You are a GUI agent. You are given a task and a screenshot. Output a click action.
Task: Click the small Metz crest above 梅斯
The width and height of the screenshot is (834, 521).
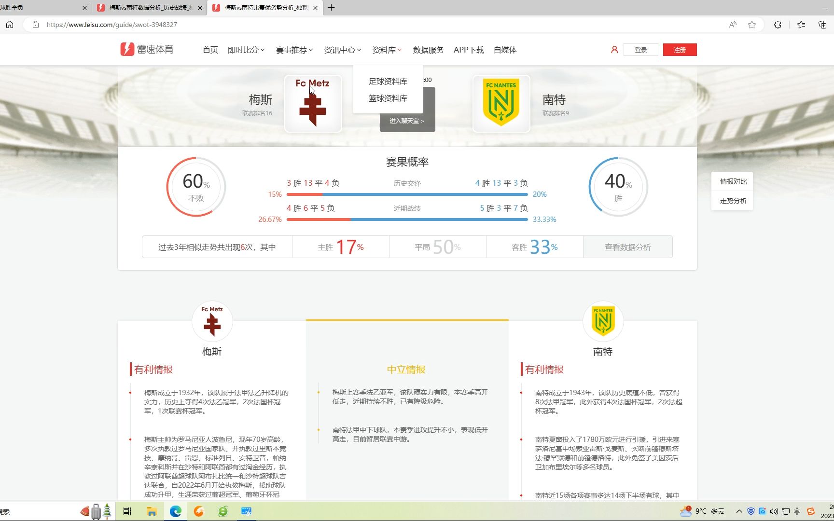212,321
